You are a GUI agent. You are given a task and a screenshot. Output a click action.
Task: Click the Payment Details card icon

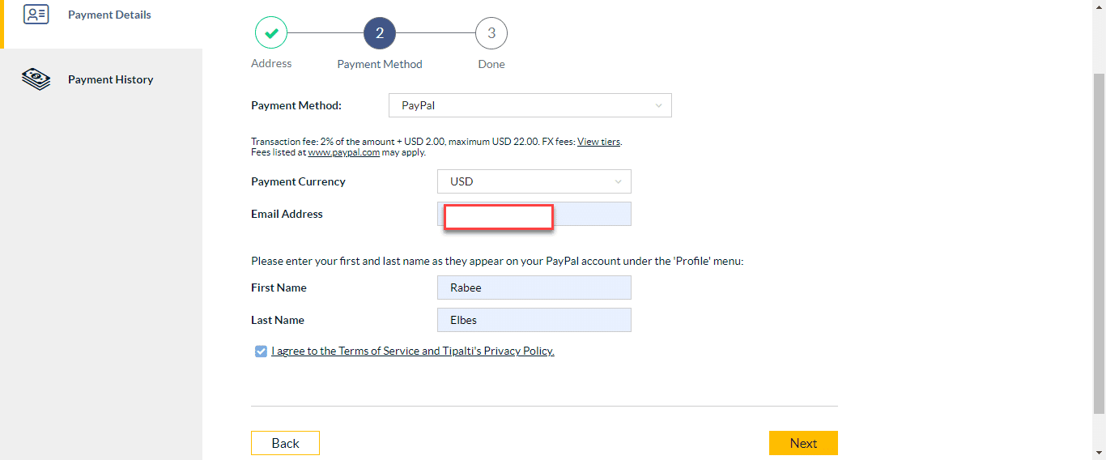click(36, 15)
